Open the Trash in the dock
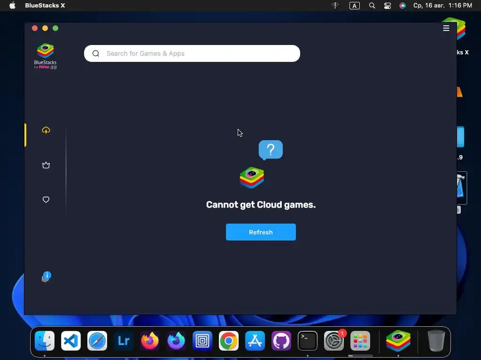The image size is (481, 360). [x=436, y=341]
